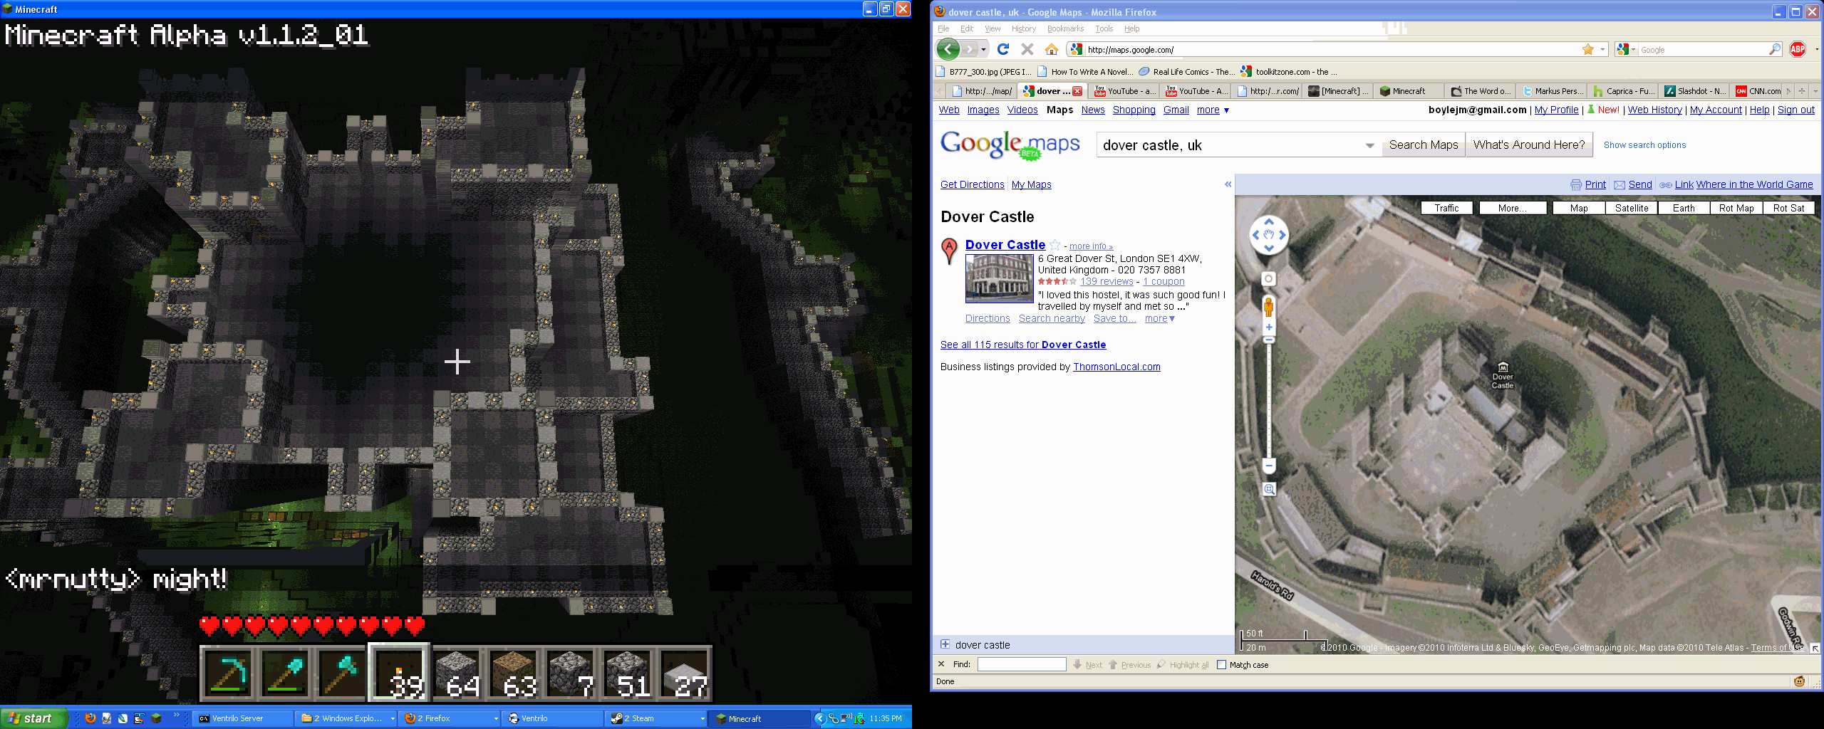1824x729 pixels.
Task: Select the diamond shovel hotbar slot
Action: [x=285, y=673]
